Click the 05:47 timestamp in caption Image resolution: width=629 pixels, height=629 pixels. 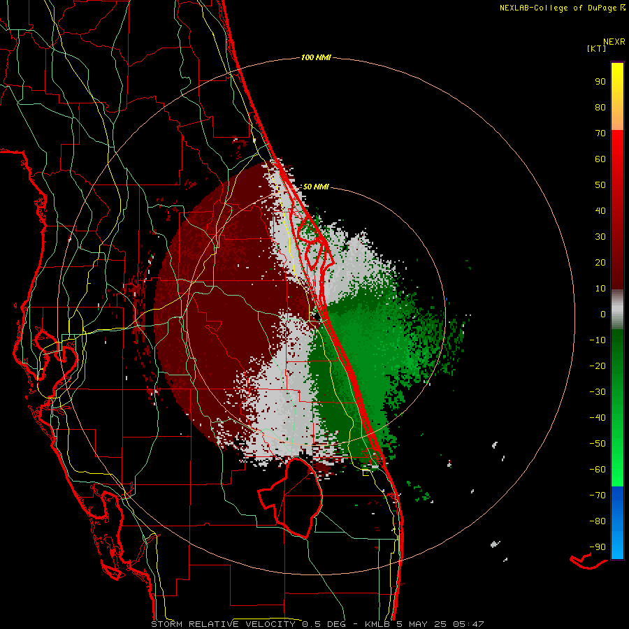[468, 624]
